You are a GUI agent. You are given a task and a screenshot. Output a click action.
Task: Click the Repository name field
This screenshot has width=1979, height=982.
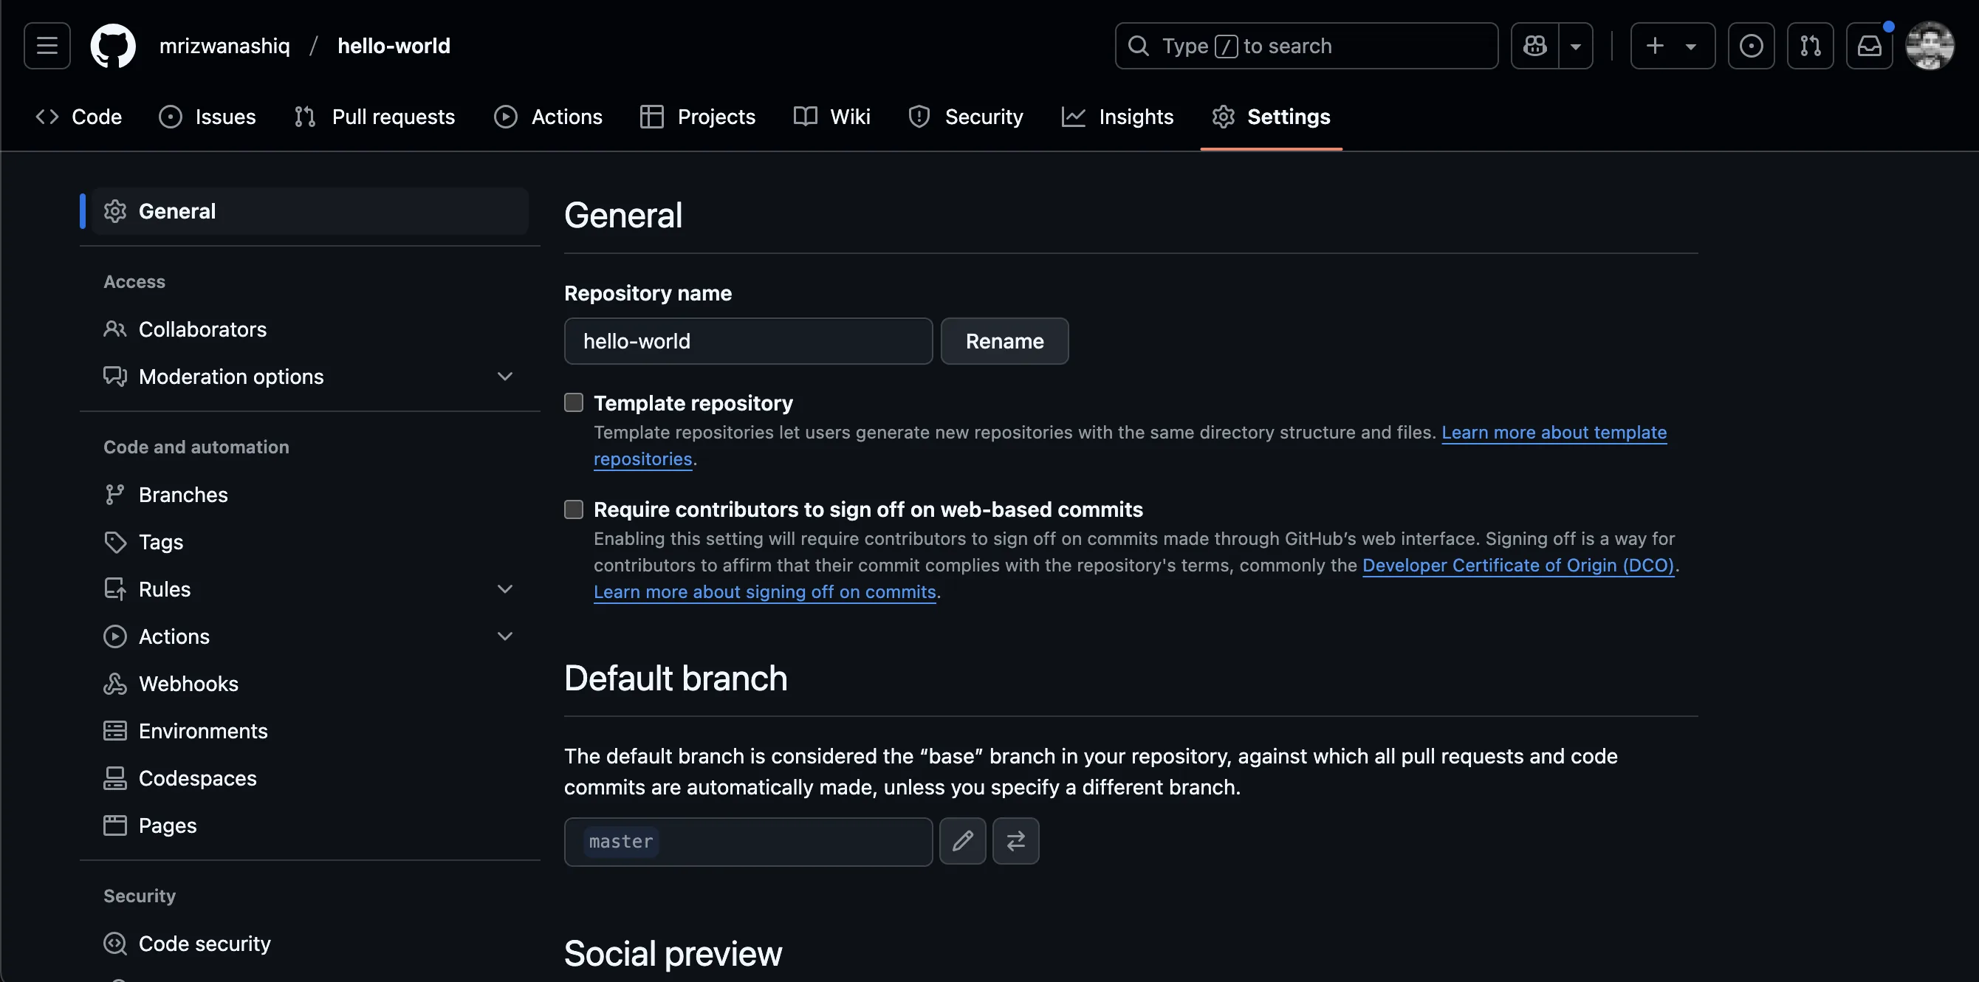point(748,341)
